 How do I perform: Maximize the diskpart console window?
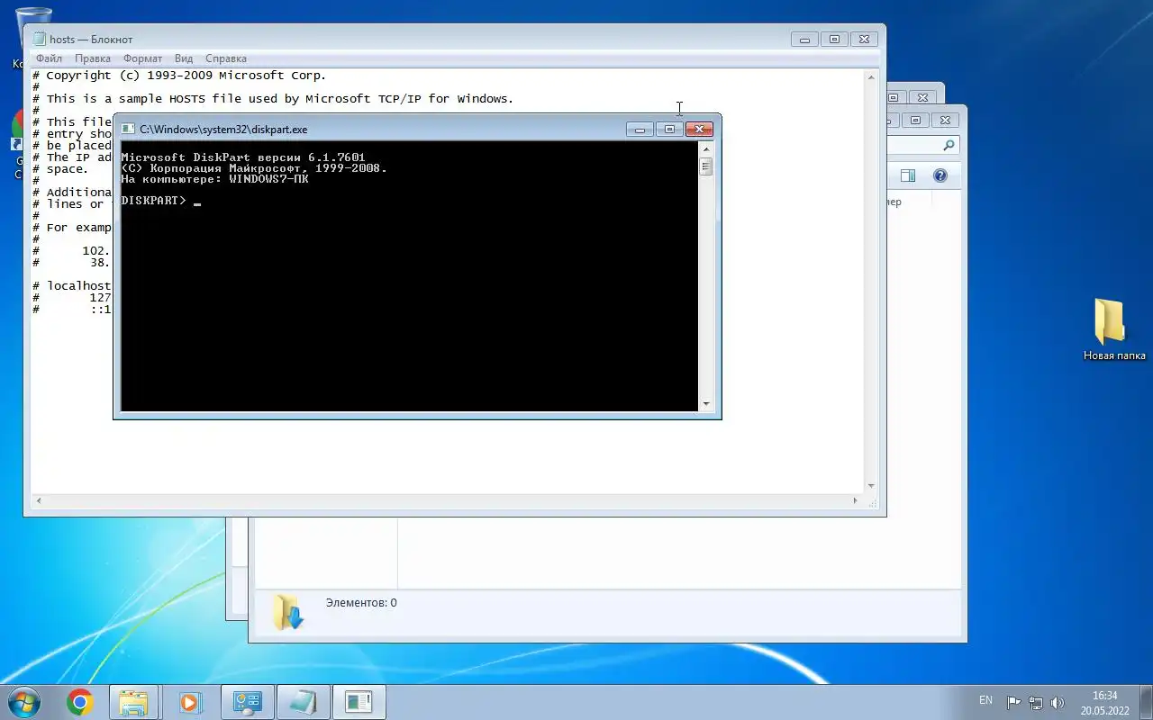coord(668,130)
